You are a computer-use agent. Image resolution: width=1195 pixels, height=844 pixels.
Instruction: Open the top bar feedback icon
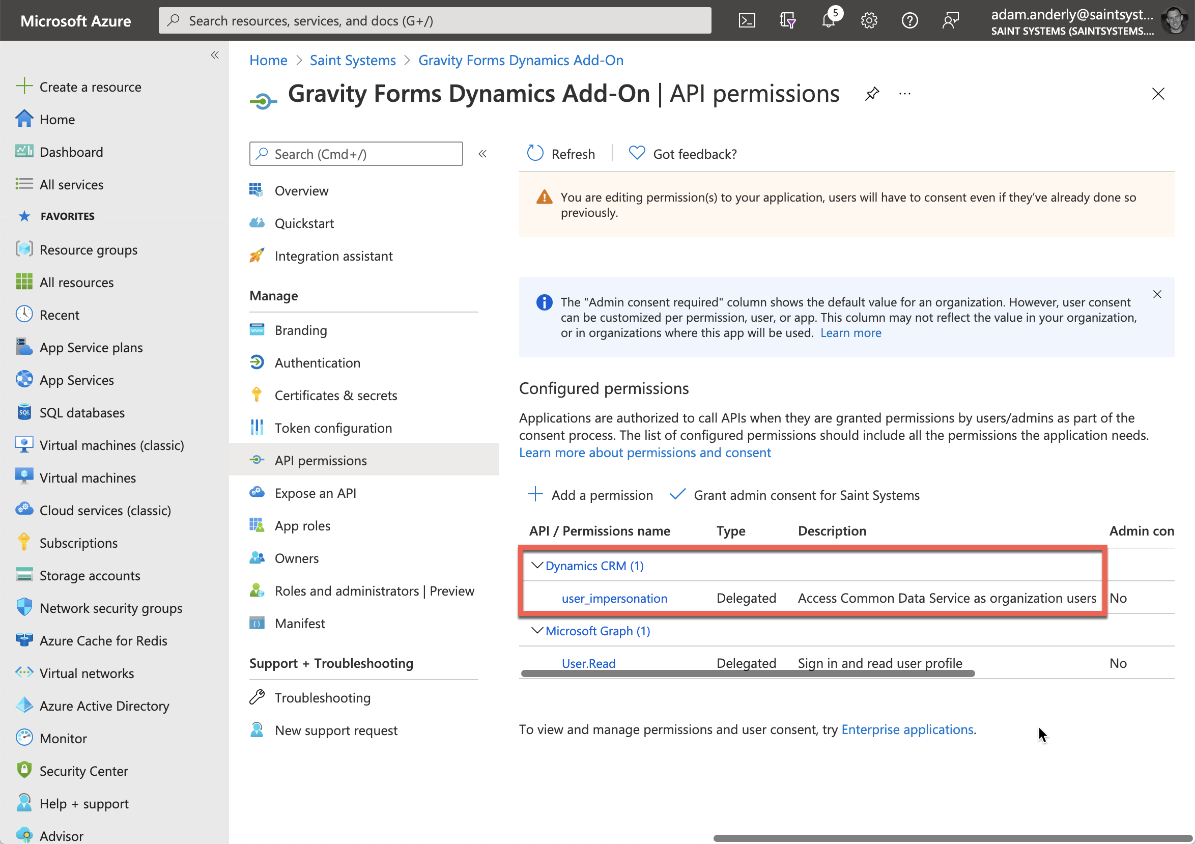[x=950, y=21]
